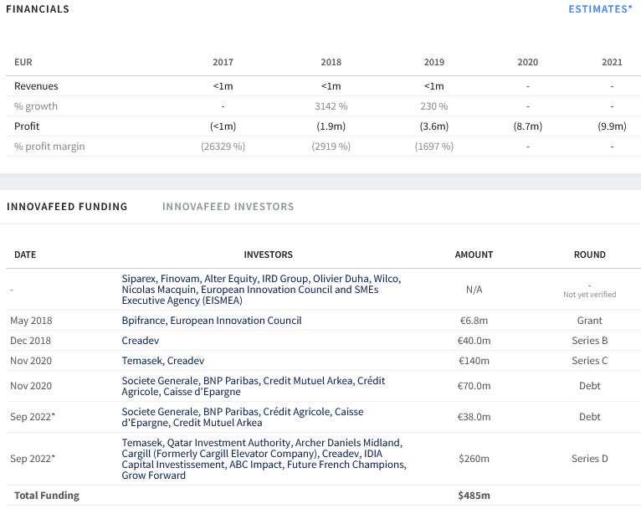Select the $260m amount cell

coord(474,459)
